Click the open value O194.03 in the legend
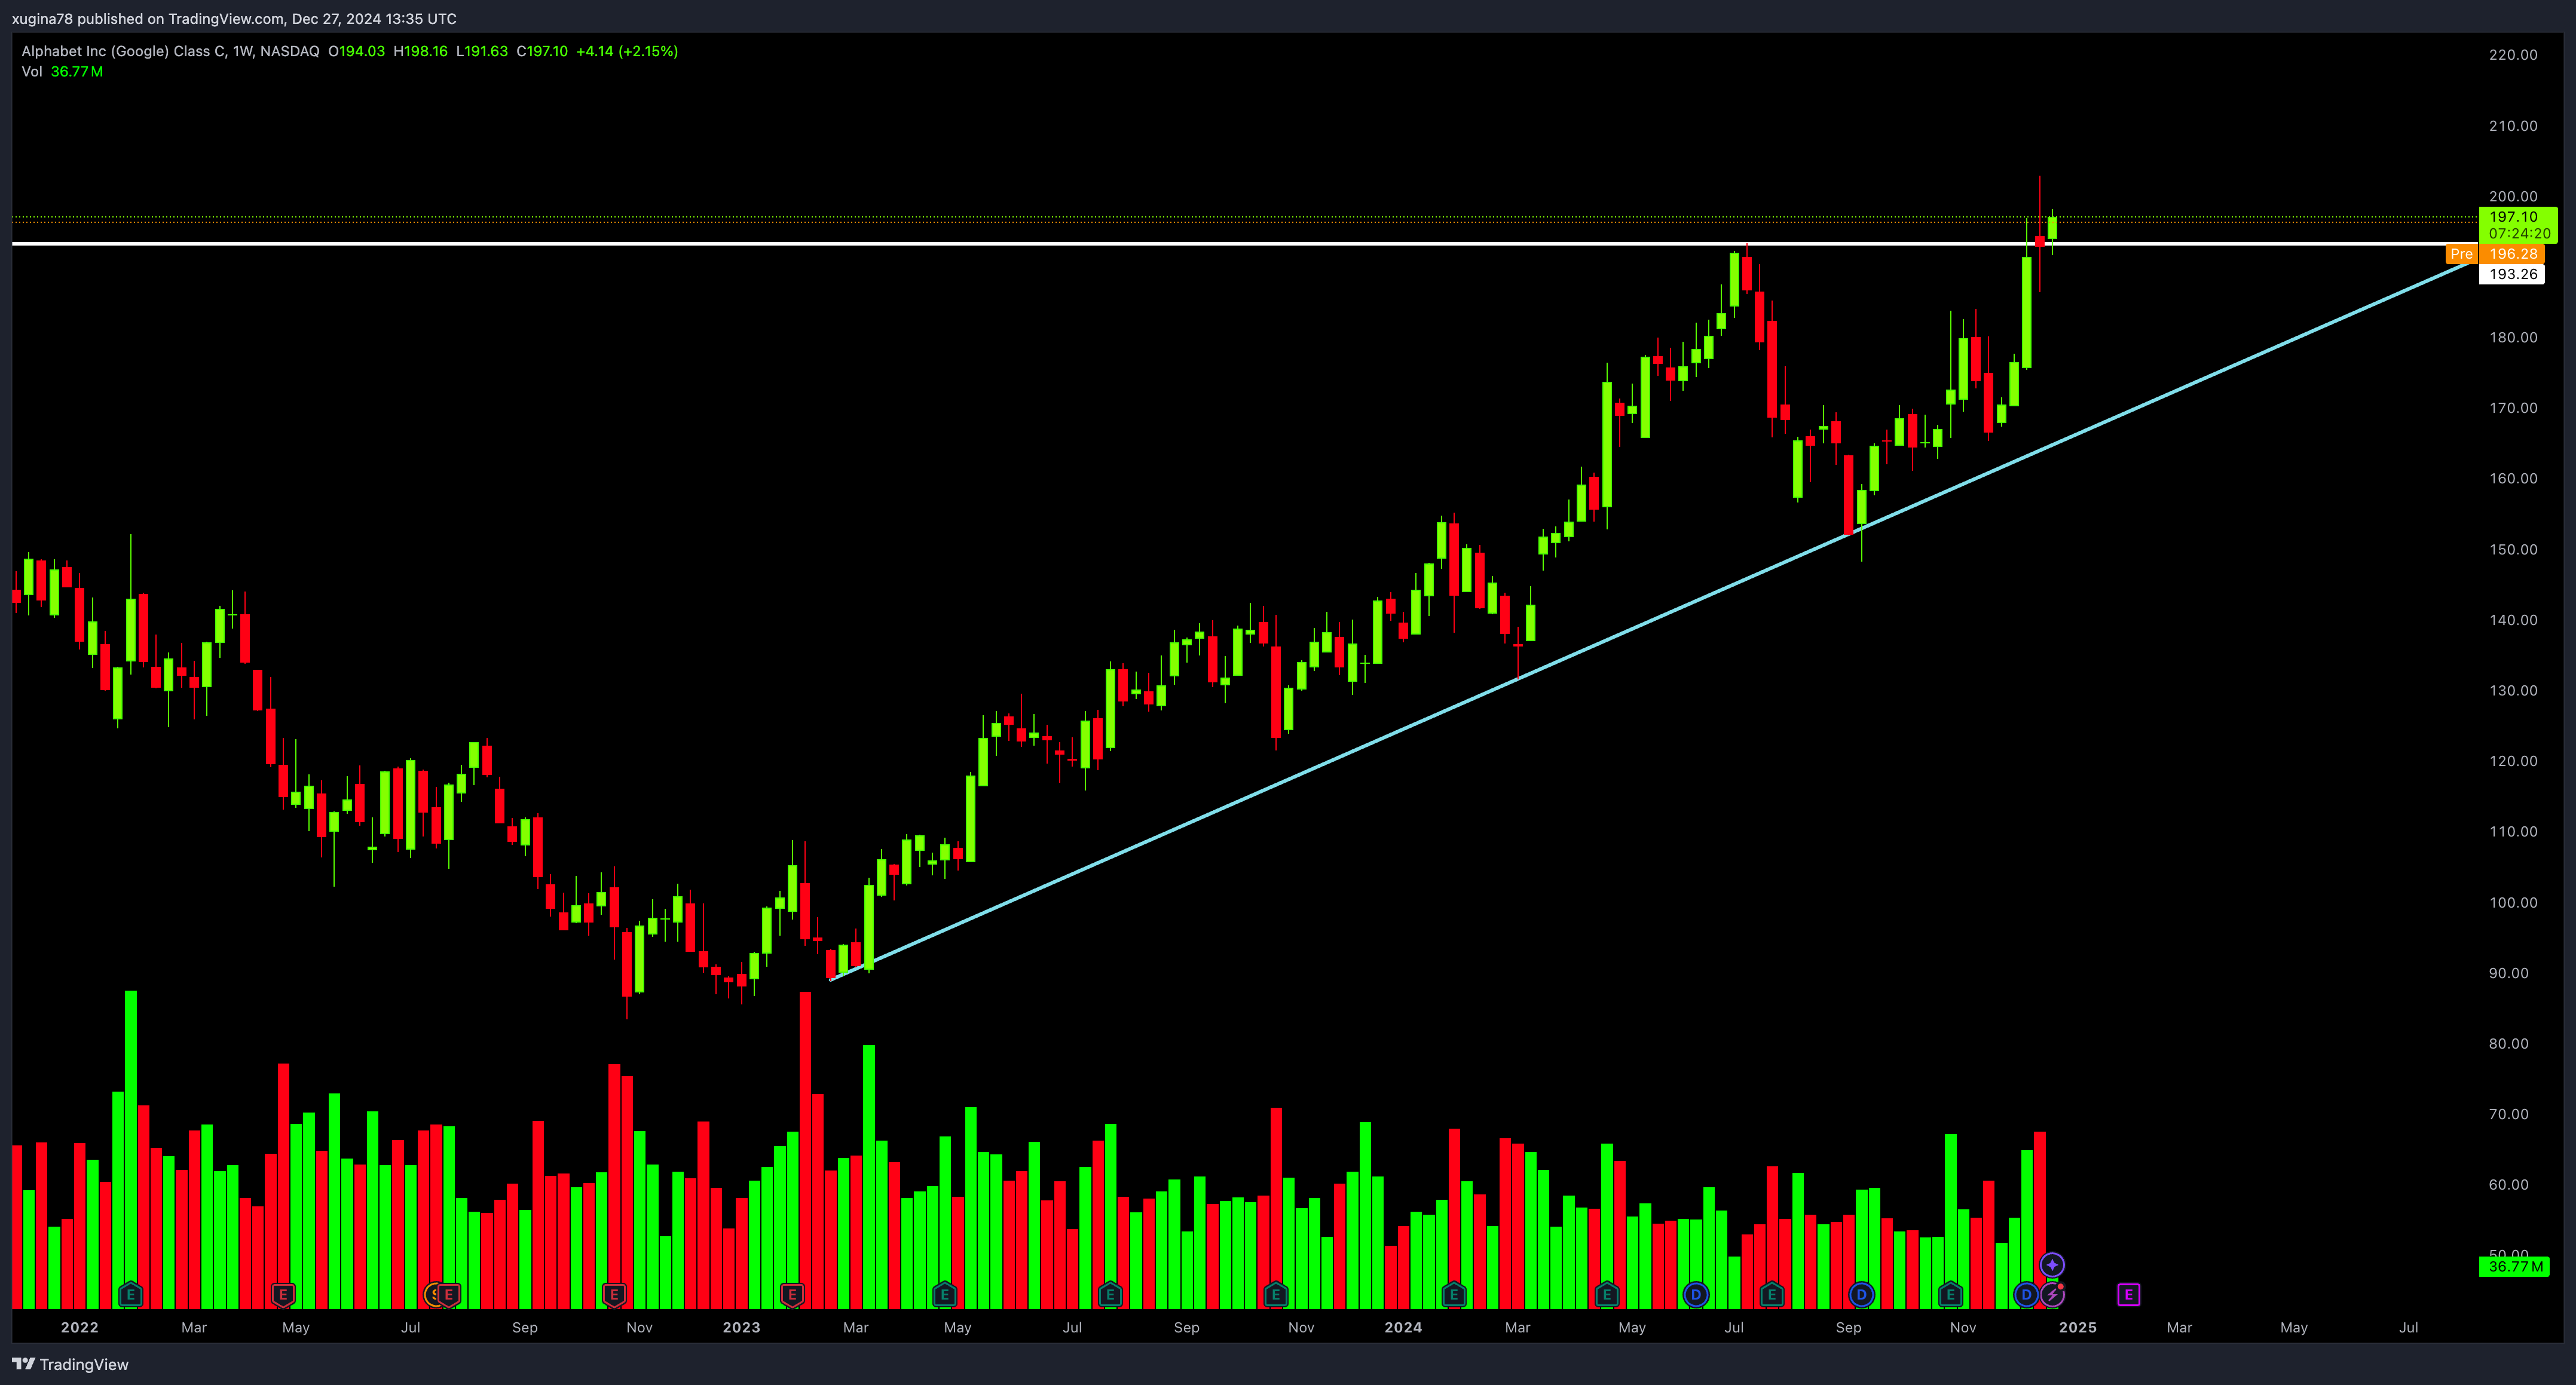This screenshot has height=1385, width=2576. tap(356, 51)
